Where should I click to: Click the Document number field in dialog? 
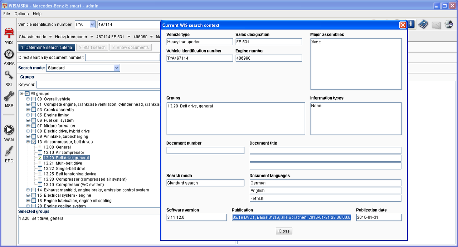(205, 150)
